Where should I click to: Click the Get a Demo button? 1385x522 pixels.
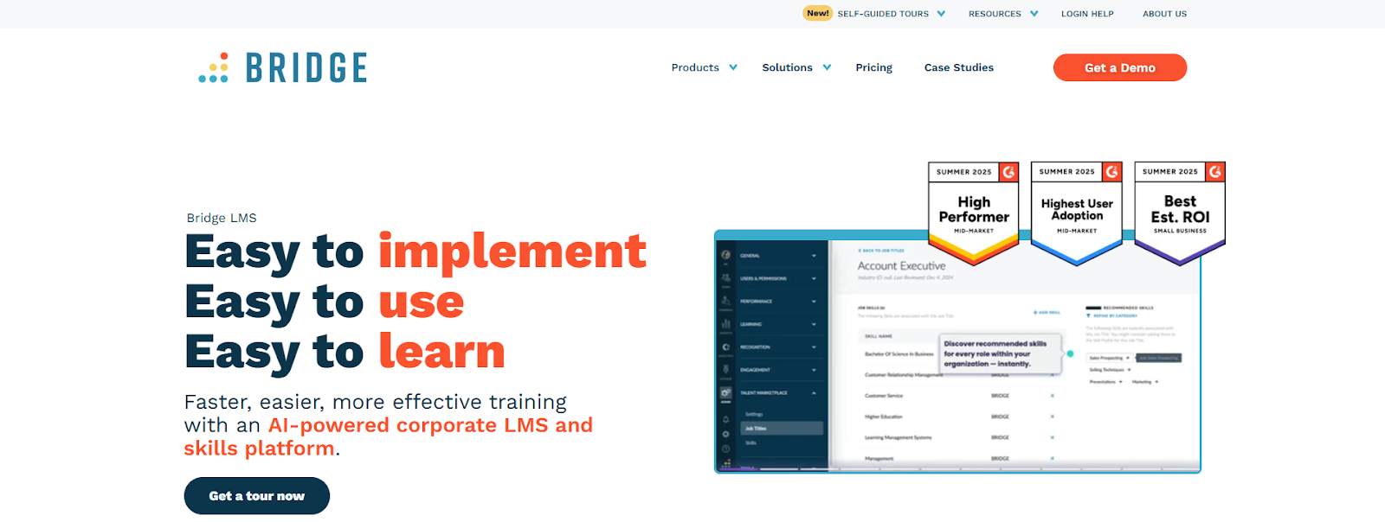[x=1119, y=67]
